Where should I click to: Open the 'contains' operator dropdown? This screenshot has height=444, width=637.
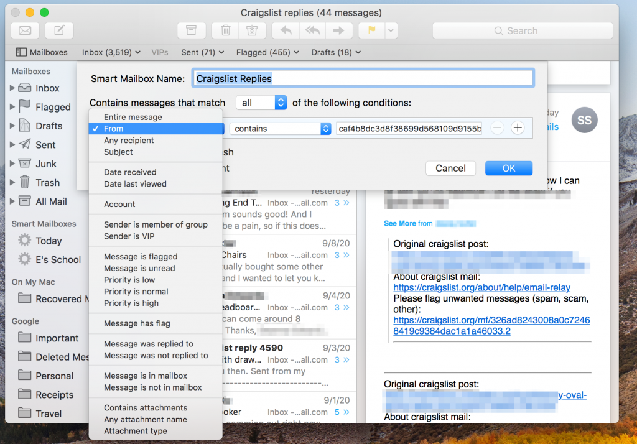point(281,129)
